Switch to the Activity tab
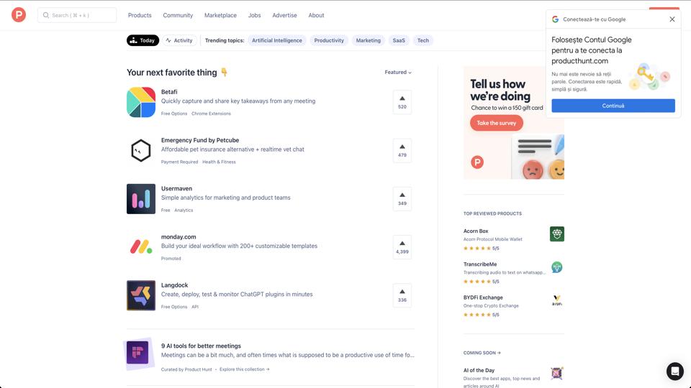The image size is (691, 388). click(179, 40)
